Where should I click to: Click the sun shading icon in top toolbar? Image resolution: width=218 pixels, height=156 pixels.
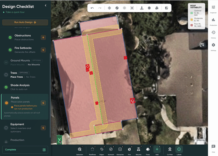[124, 8]
